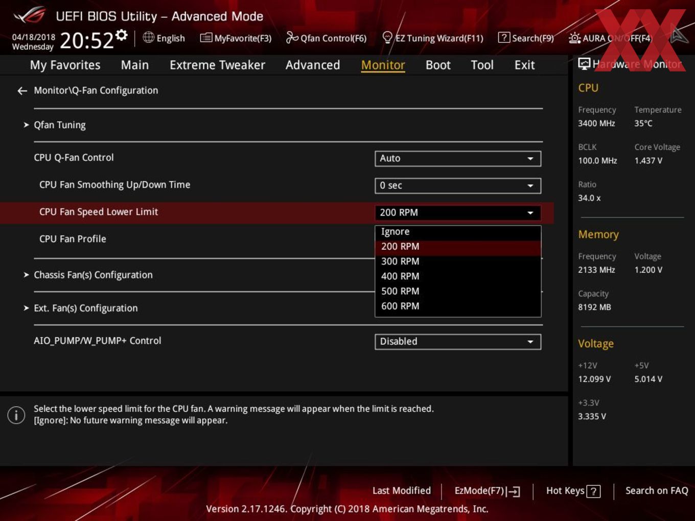Open Search on FAQ link
The image size is (695, 521).
[657, 490]
